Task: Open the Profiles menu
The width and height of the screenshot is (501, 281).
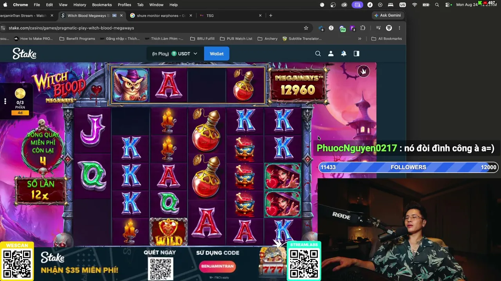Action: pyautogui.click(x=124, y=5)
